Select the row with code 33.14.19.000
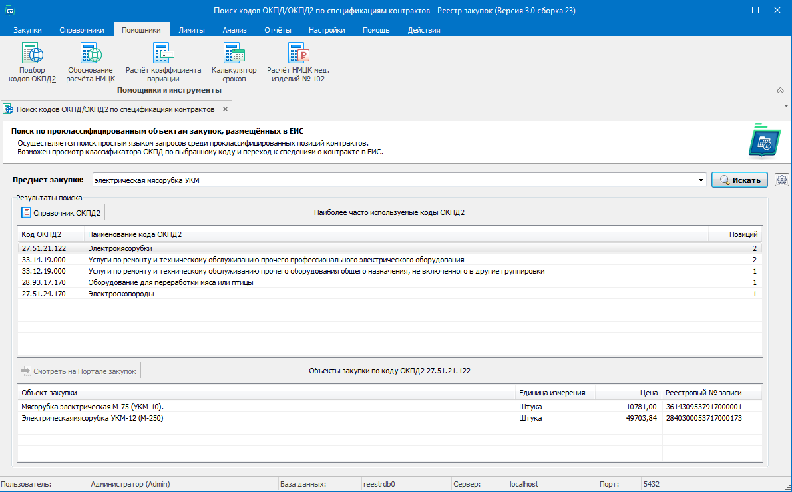This screenshot has width=792, height=492. pyautogui.click(x=390, y=260)
